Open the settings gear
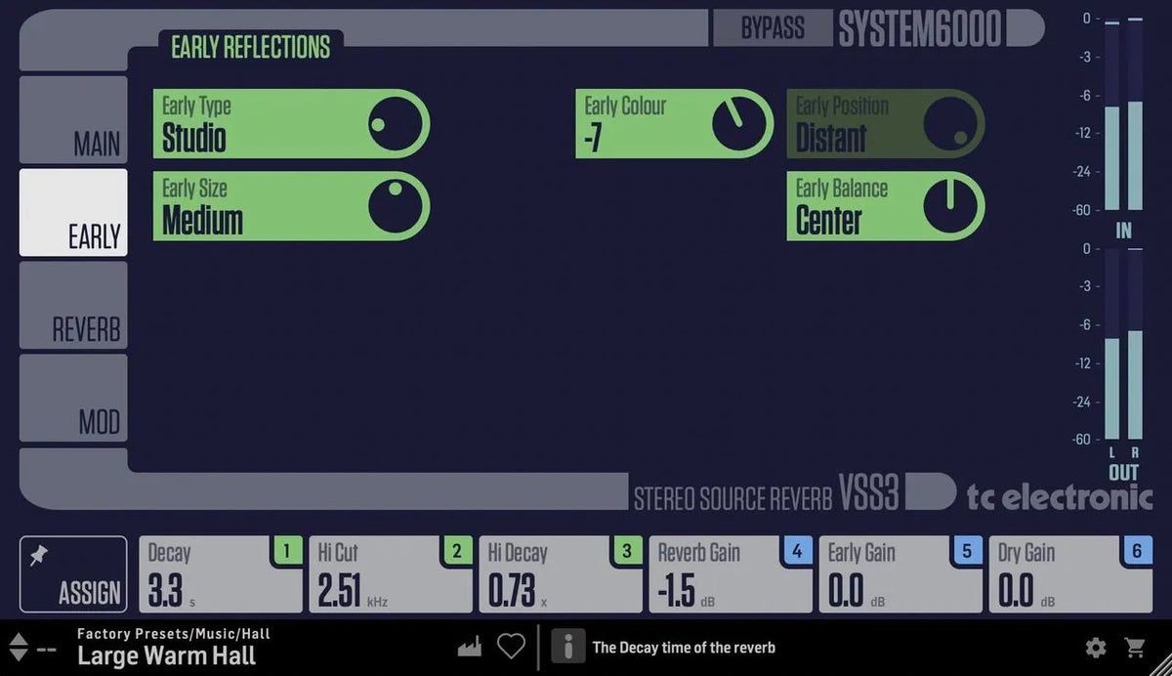Screen dimensions: 1172x676 (x=1096, y=646)
